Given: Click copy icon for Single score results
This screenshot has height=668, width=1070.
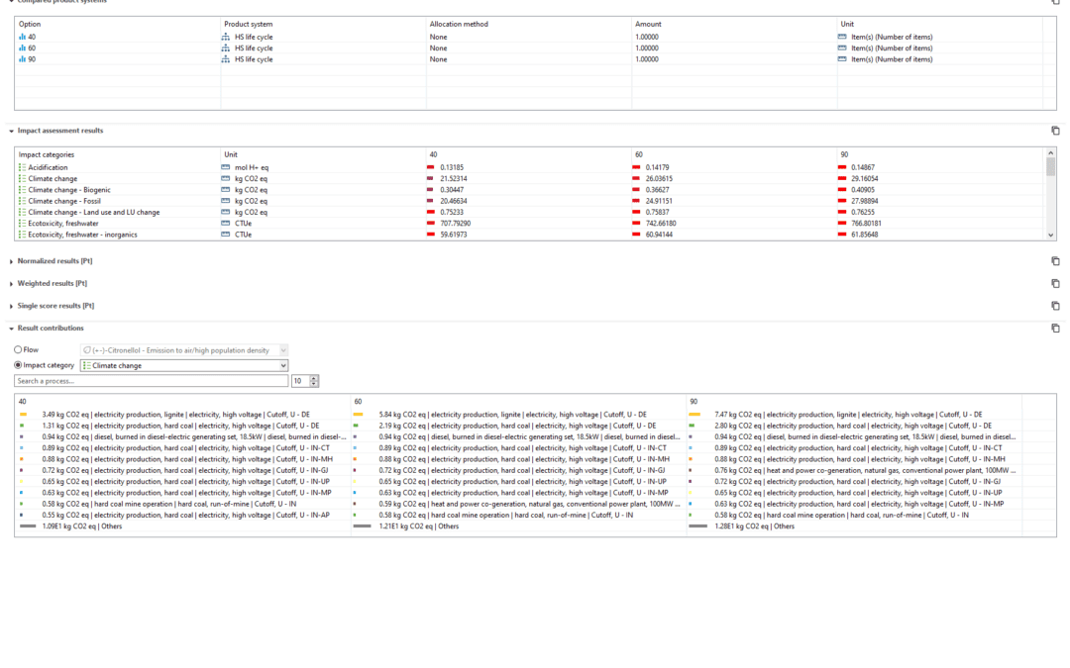Looking at the screenshot, I should pyautogui.click(x=1055, y=306).
